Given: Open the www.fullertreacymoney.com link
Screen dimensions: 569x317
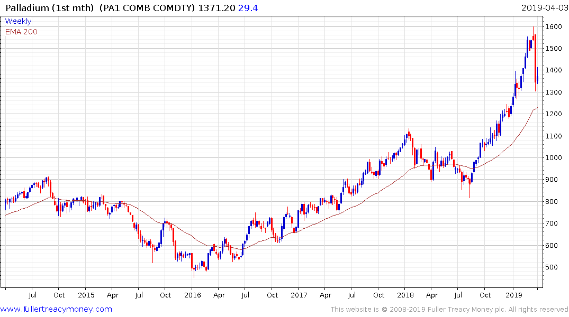Looking at the screenshot, I should pyautogui.click(x=56, y=309).
